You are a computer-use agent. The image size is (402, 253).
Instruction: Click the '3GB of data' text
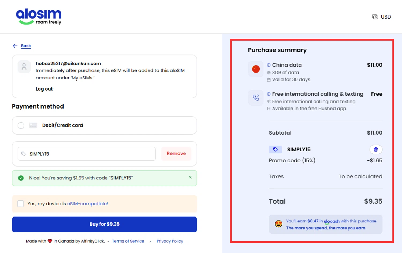285,73
